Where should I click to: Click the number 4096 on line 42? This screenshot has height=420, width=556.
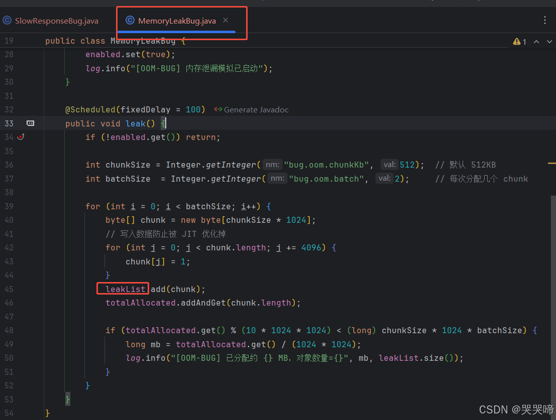tap(311, 248)
